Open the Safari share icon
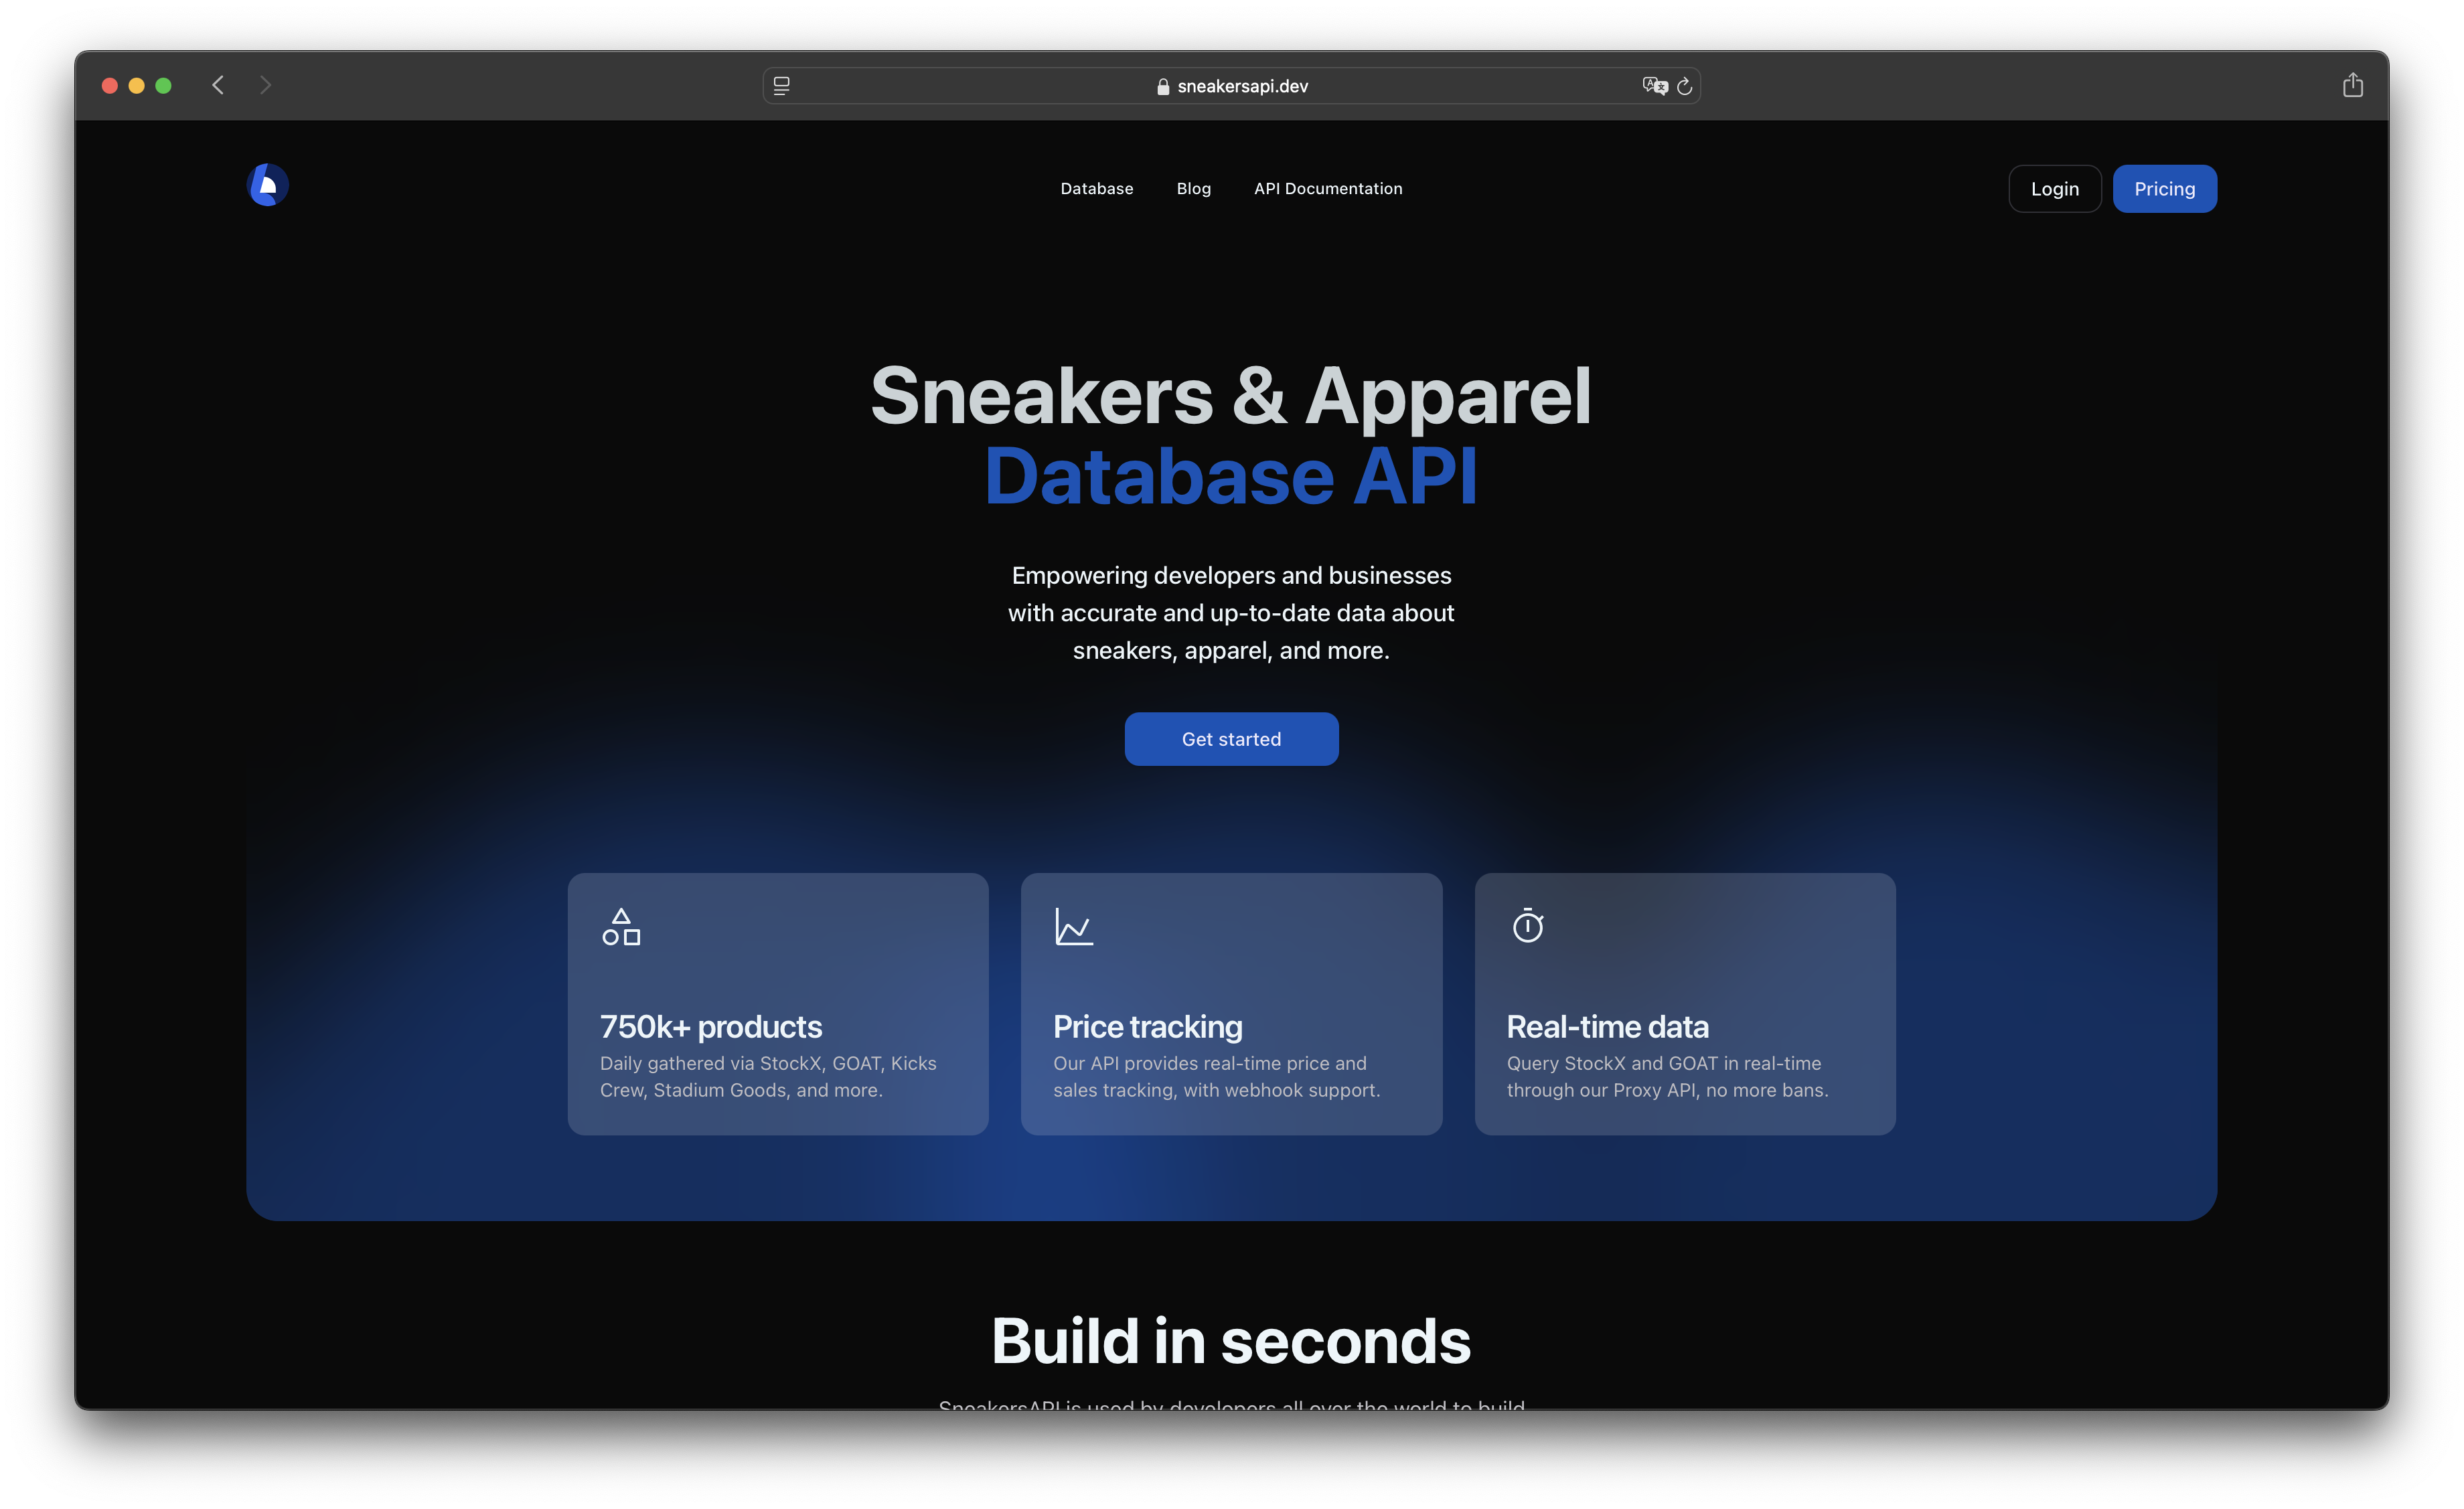Image resolution: width=2464 pixels, height=1509 pixels. pos(2353,85)
